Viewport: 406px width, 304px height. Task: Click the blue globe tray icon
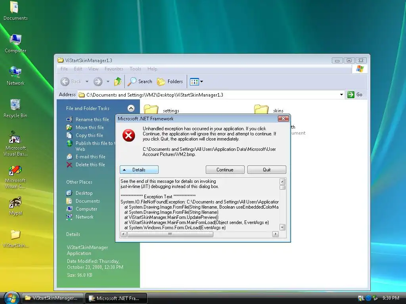pyautogui.click(x=368, y=298)
